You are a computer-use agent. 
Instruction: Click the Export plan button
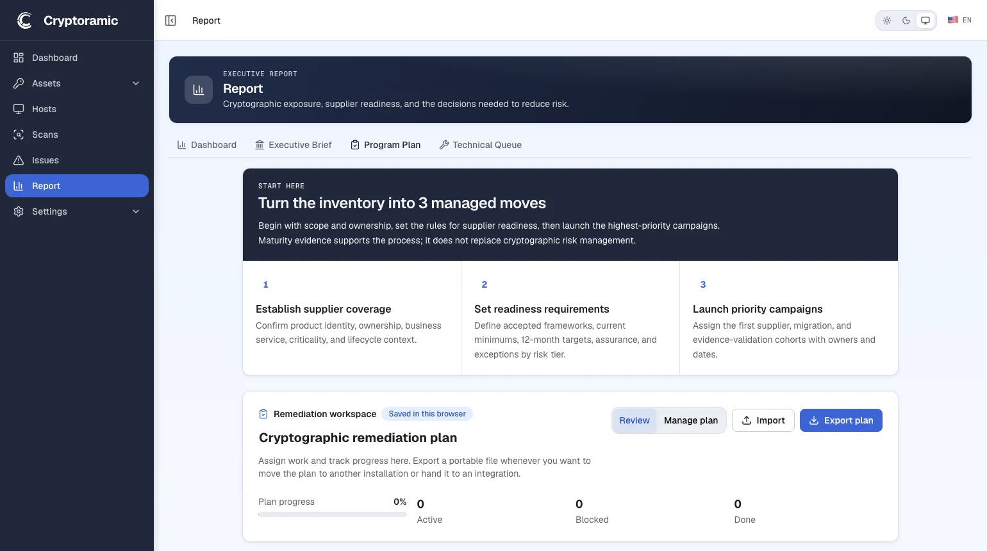841,420
